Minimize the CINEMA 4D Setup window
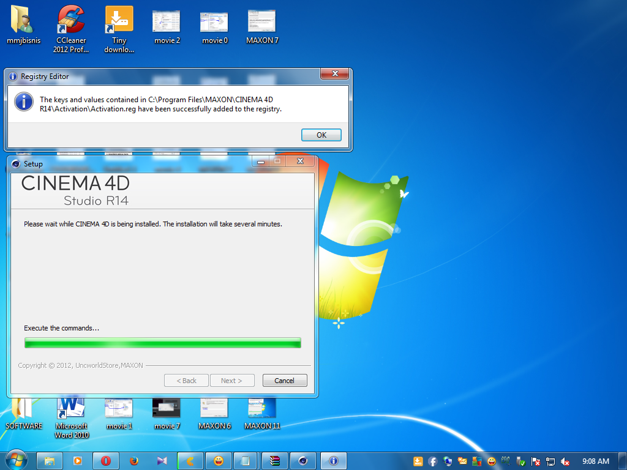This screenshot has width=627, height=470. pyautogui.click(x=261, y=162)
